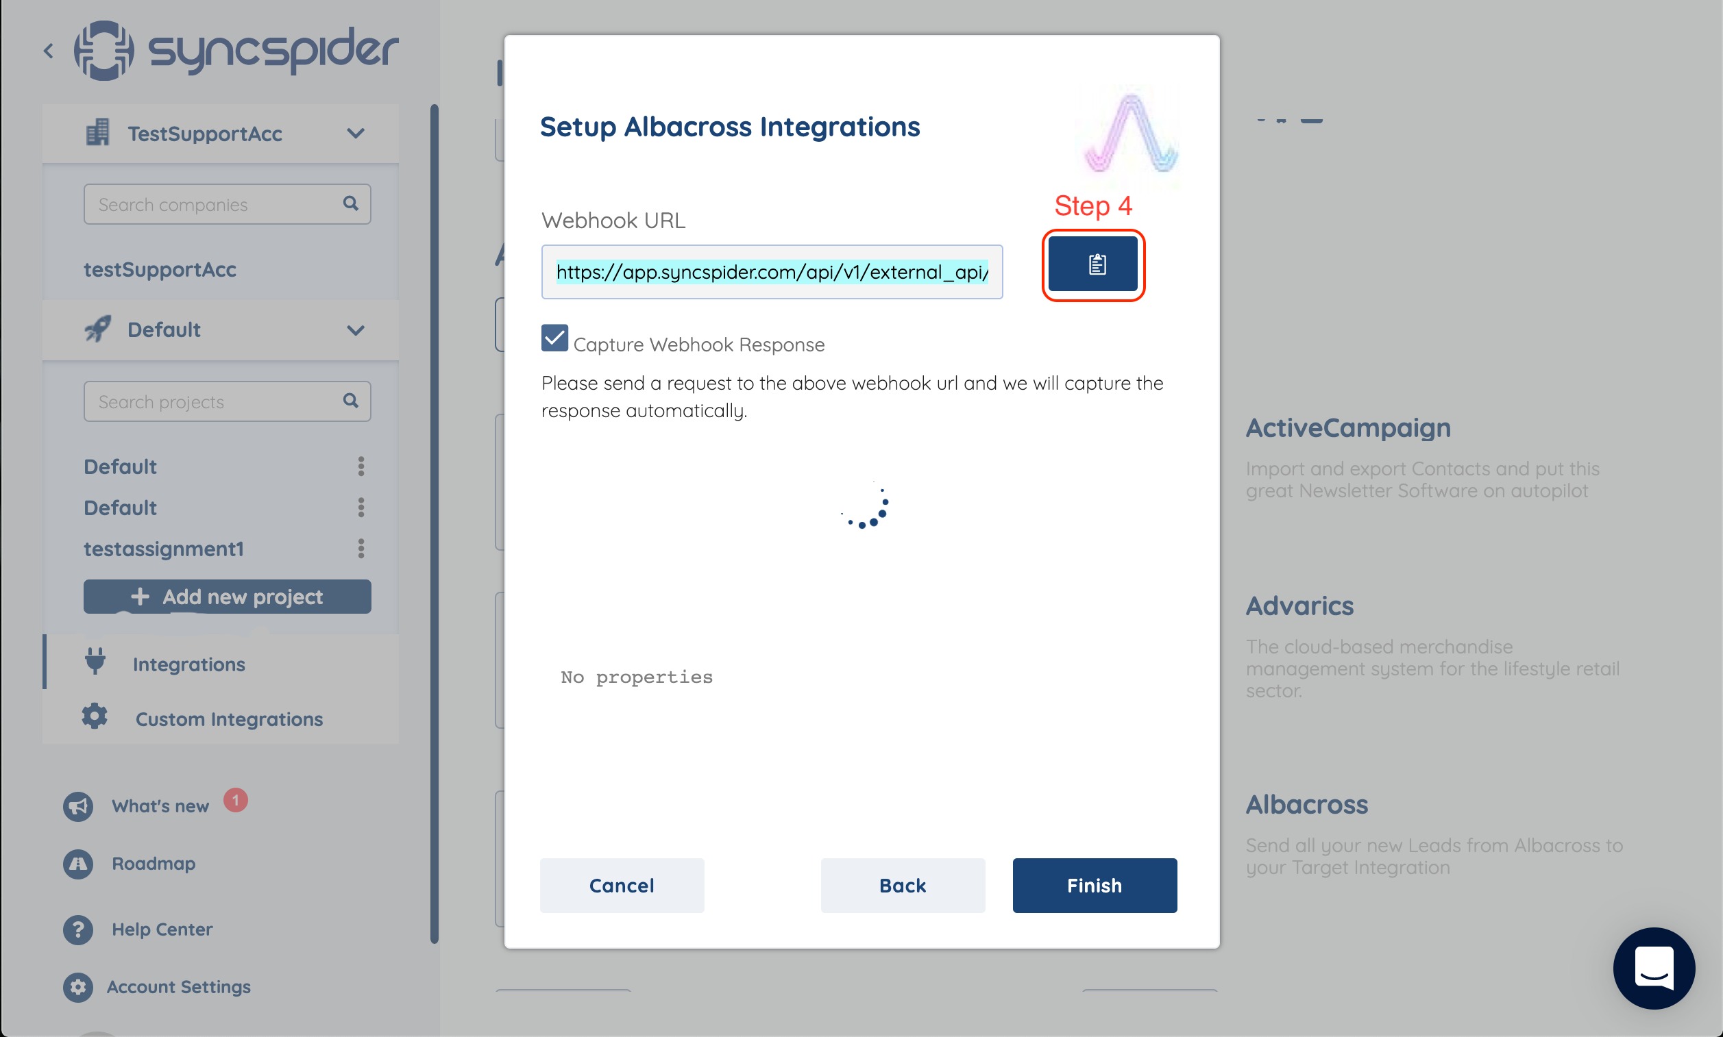1723x1037 pixels.
Task: Click the Add new project menu item
Action: click(228, 595)
